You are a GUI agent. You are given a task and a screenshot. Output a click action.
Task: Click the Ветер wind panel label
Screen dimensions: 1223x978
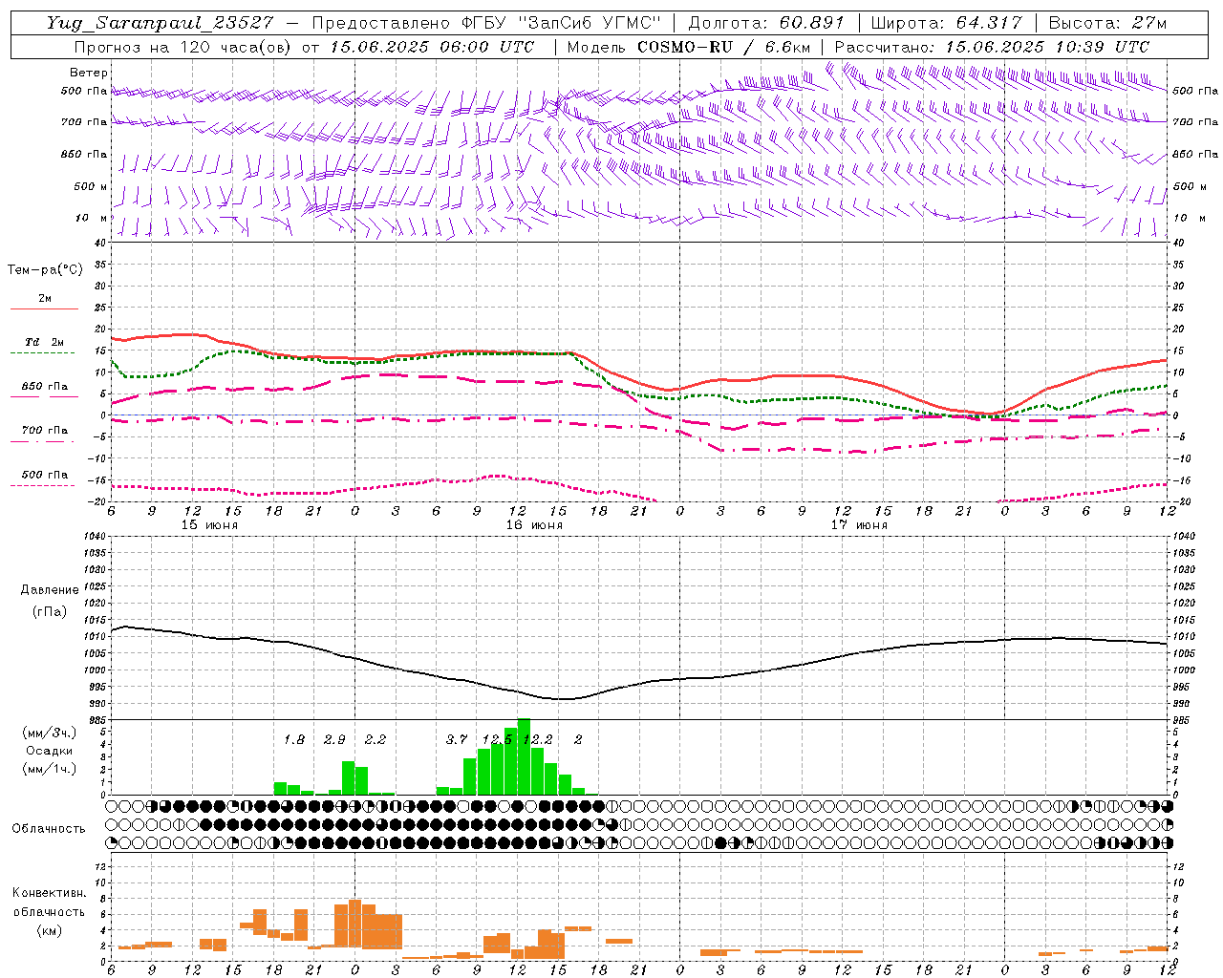pos(89,73)
